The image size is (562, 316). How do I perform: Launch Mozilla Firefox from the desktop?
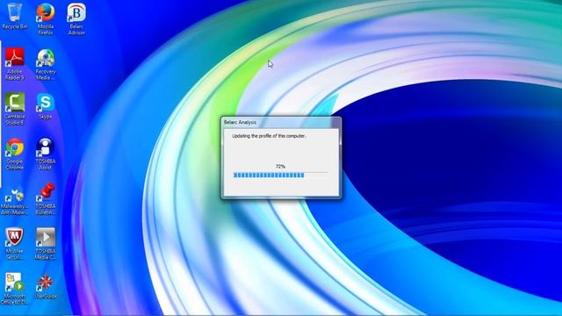(x=46, y=19)
